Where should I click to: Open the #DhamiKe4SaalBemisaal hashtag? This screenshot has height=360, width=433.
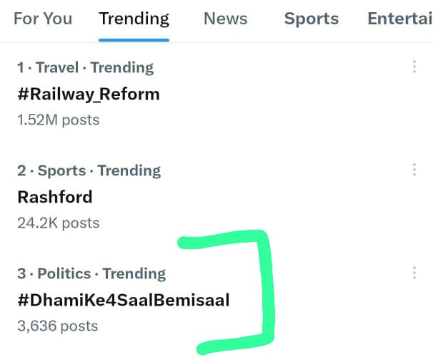coord(124,300)
